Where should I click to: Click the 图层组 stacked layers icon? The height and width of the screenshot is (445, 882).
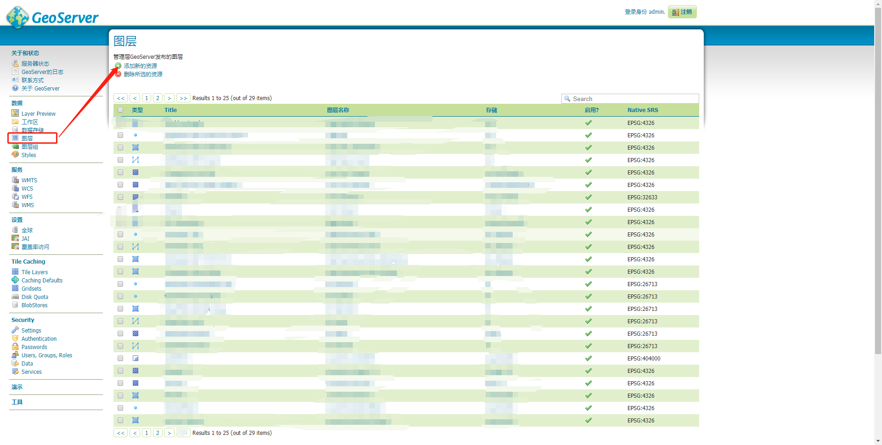[x=15, y=146]
